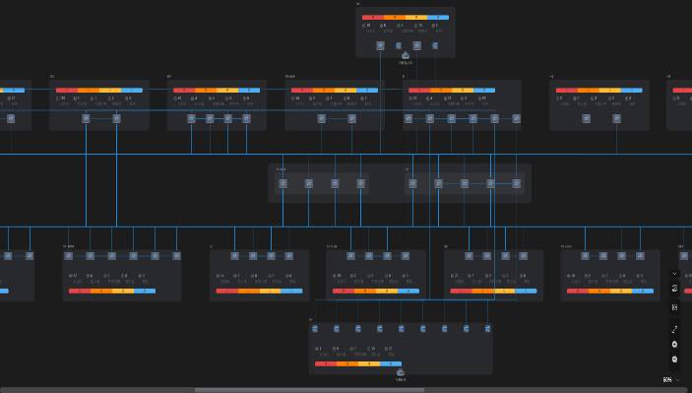Viewport: 692px width, 393px height.
Task: Select the last node in the top group
Action: coord(435,45)
